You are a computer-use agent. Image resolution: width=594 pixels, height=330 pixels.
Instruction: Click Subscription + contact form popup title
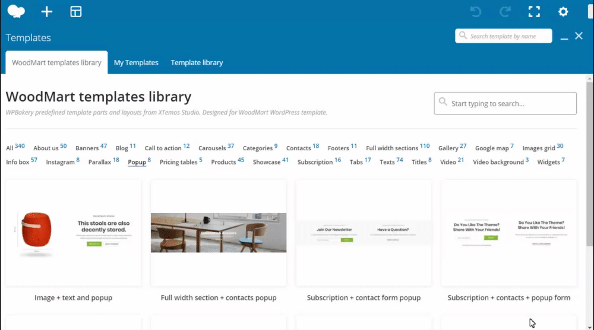coord(364,297)
